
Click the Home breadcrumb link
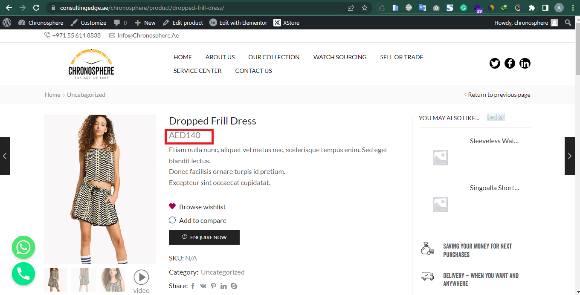coord(52,95)
